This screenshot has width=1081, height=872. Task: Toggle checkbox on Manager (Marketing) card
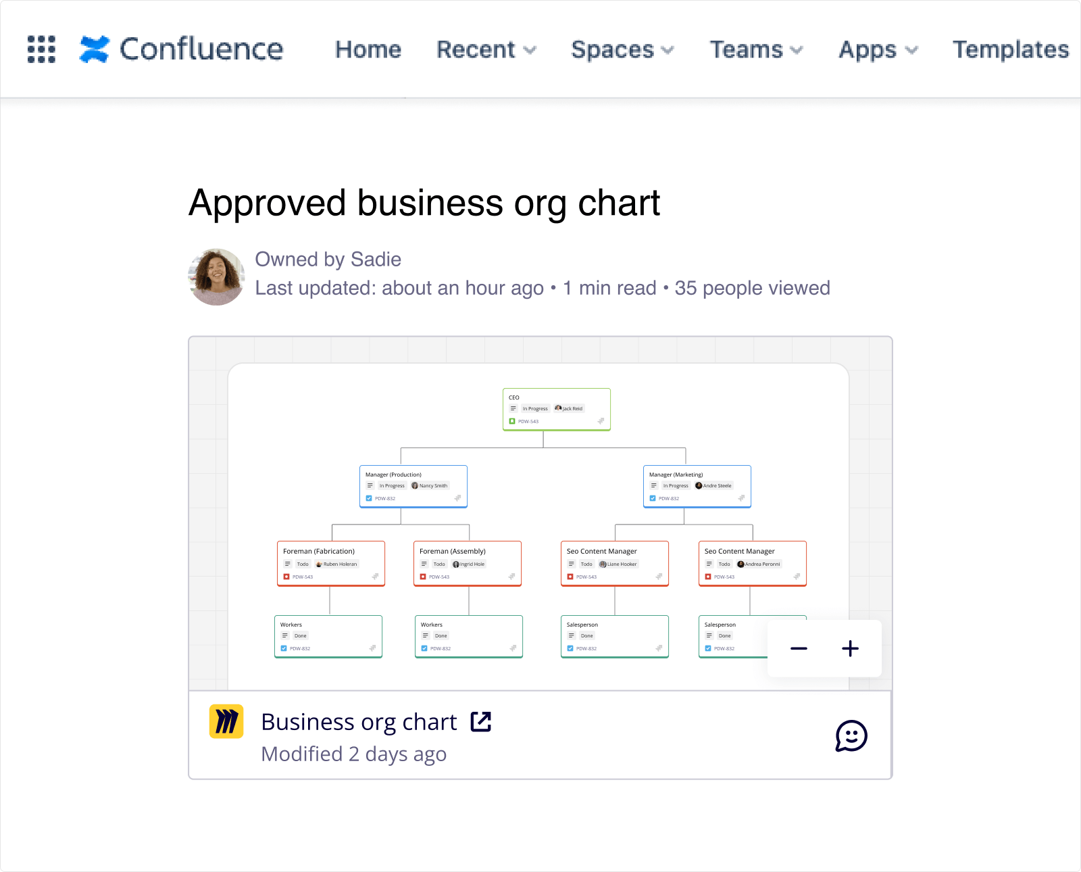tap(653, 498)
